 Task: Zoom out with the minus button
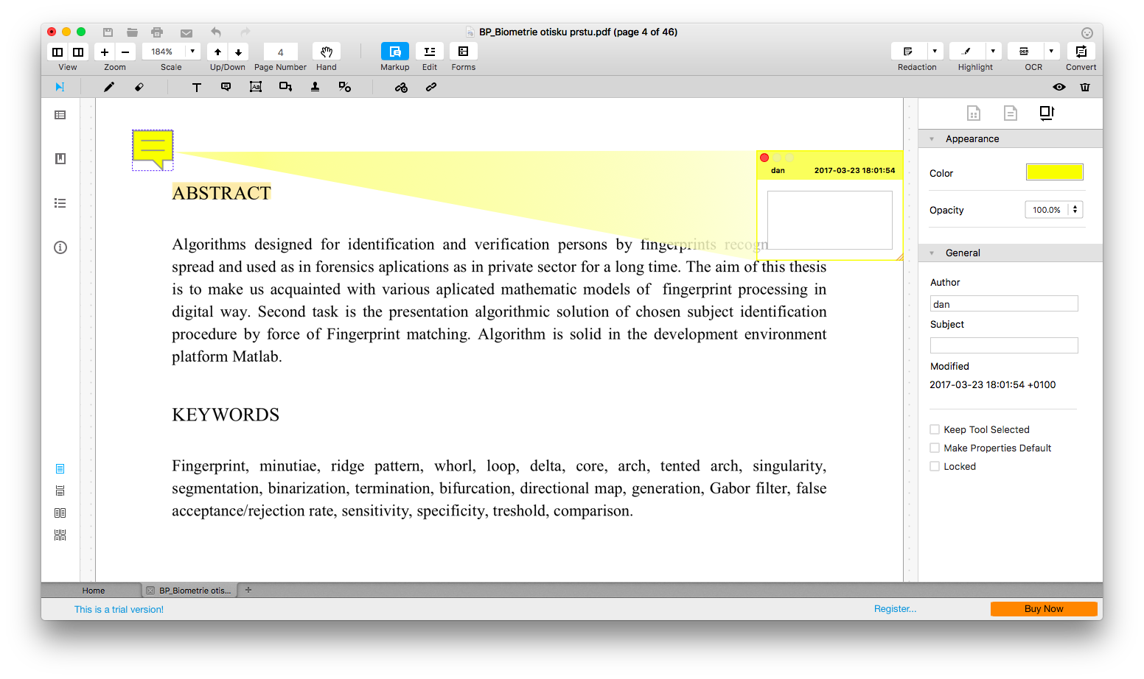[125, 52]
